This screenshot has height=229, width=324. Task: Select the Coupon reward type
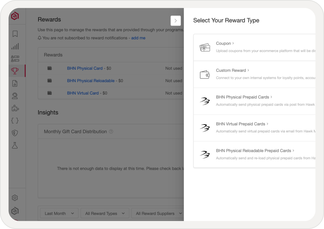[225, 43]
